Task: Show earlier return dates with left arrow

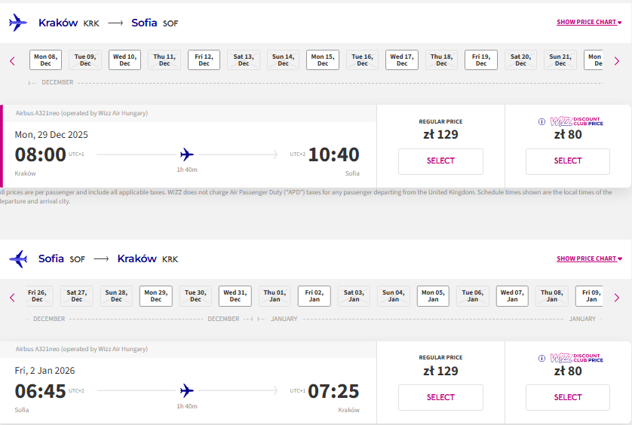Action: [12, 298]
